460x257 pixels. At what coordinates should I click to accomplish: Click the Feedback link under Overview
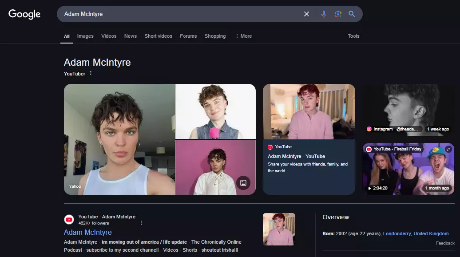coord(445,243)
